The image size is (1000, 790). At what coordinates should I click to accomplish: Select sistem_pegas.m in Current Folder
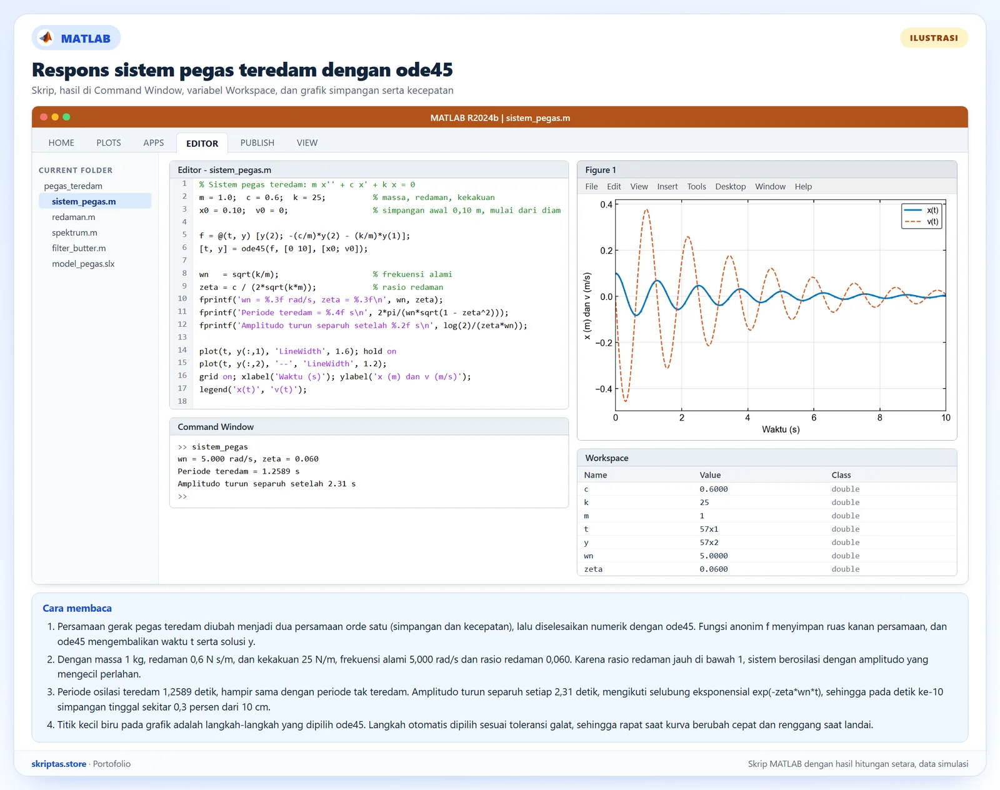tap(95, 201)
